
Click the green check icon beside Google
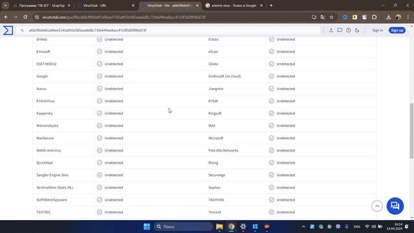tap(100, 76)
